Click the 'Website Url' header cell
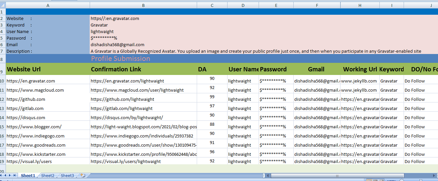 pos(48,69)
